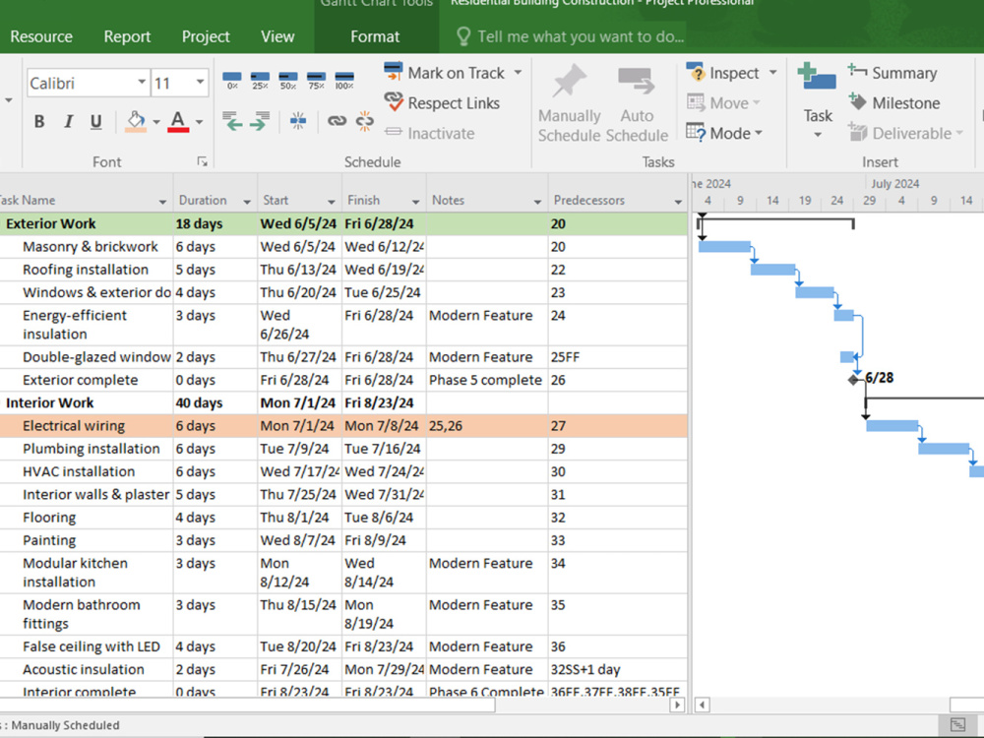Insert a Summary task
The width and height of the screenshot is (984, 738).
(x=892, y=73)
